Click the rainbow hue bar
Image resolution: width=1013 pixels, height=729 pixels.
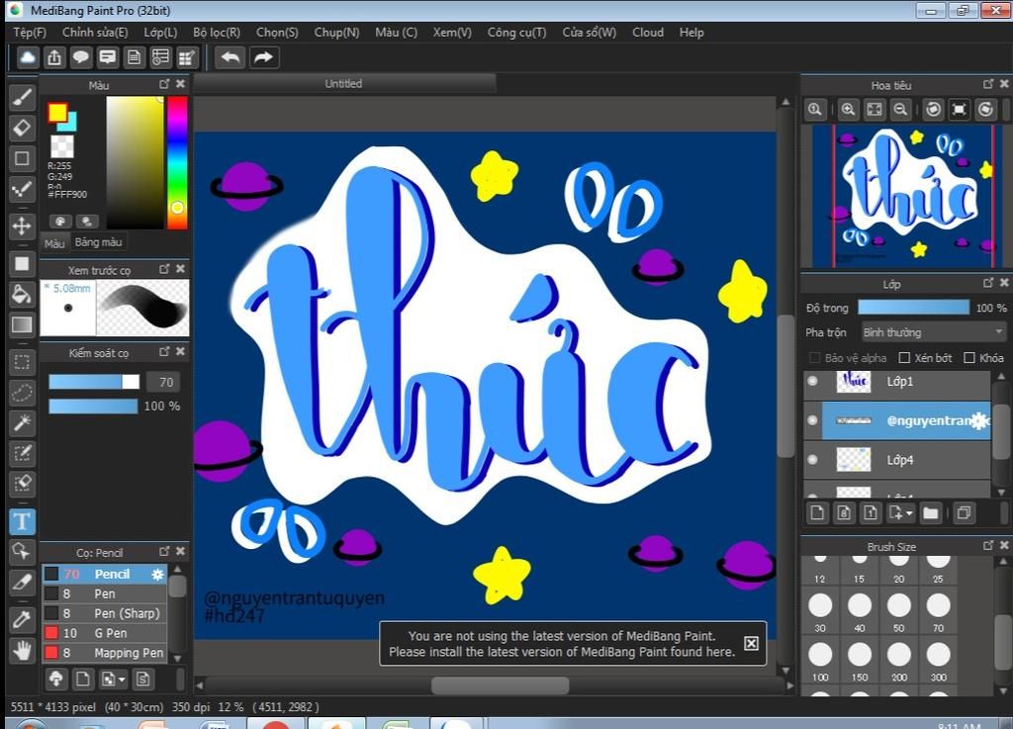pyautogui.click(x=177, y=163)
